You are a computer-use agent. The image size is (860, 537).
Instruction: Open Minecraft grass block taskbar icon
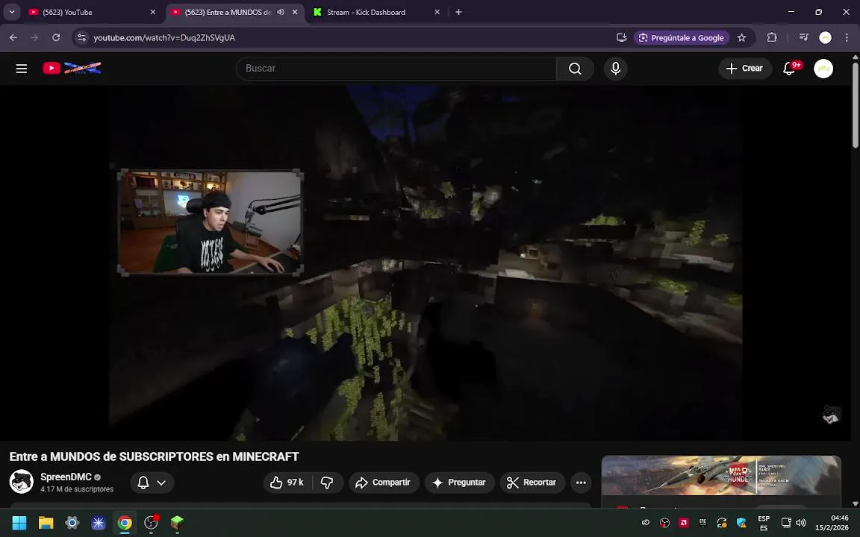(x=177, y=523)
